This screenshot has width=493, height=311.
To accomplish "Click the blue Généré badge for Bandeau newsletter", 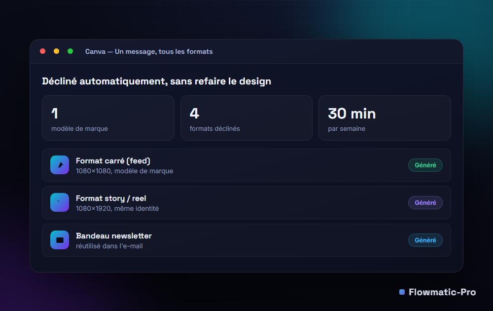I will [425, 240].
